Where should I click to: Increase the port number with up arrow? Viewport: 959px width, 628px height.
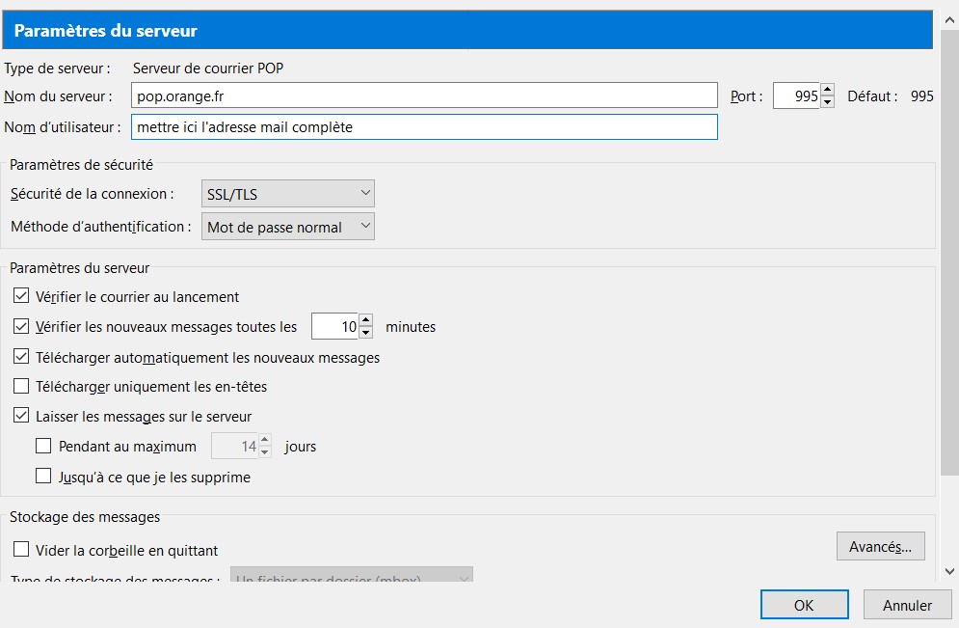[827, 90]
